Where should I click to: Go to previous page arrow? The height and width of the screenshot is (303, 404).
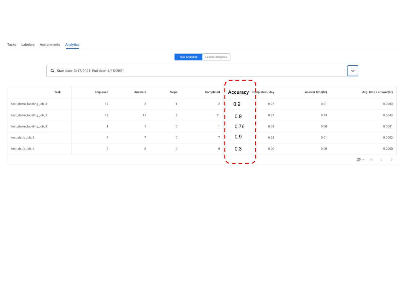pyautogui.click(x=381, y=160)
